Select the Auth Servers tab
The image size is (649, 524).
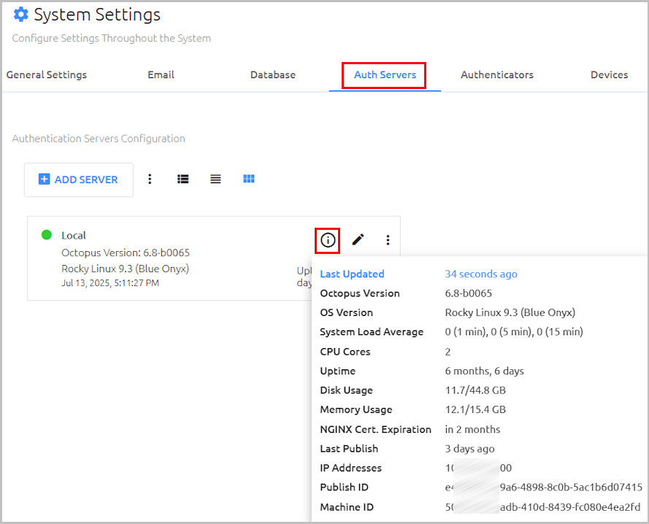(x=385, y=75)
